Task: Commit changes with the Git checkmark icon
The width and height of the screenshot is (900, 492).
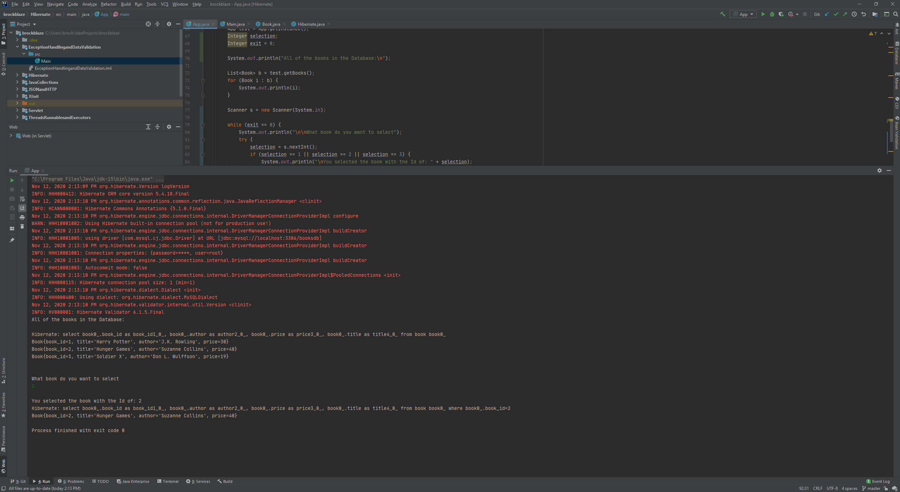Action: [x=836, y=14]
